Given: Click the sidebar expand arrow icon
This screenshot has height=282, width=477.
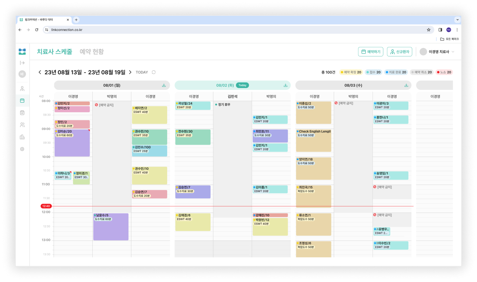Looking at the screenshot, I should (x=22, y=63).
